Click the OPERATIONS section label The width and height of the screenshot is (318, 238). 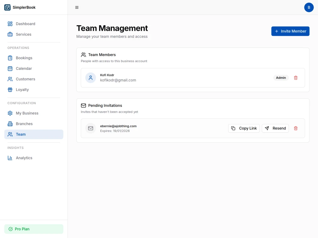coord(18,48)
